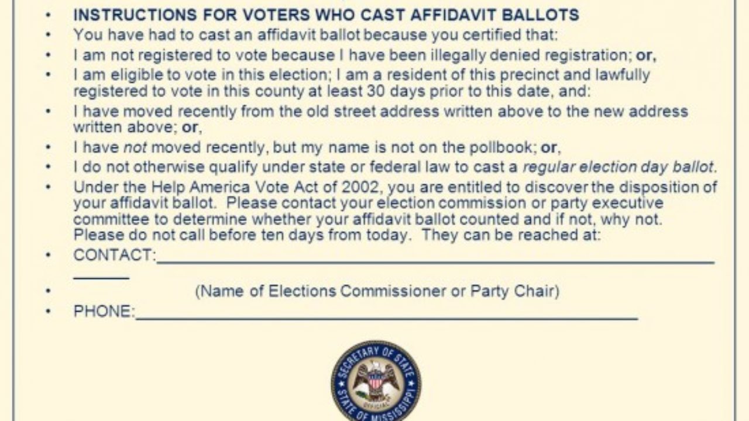Click the bullet next to the instructions heading
Screen dimensions: 749x421
49,15
